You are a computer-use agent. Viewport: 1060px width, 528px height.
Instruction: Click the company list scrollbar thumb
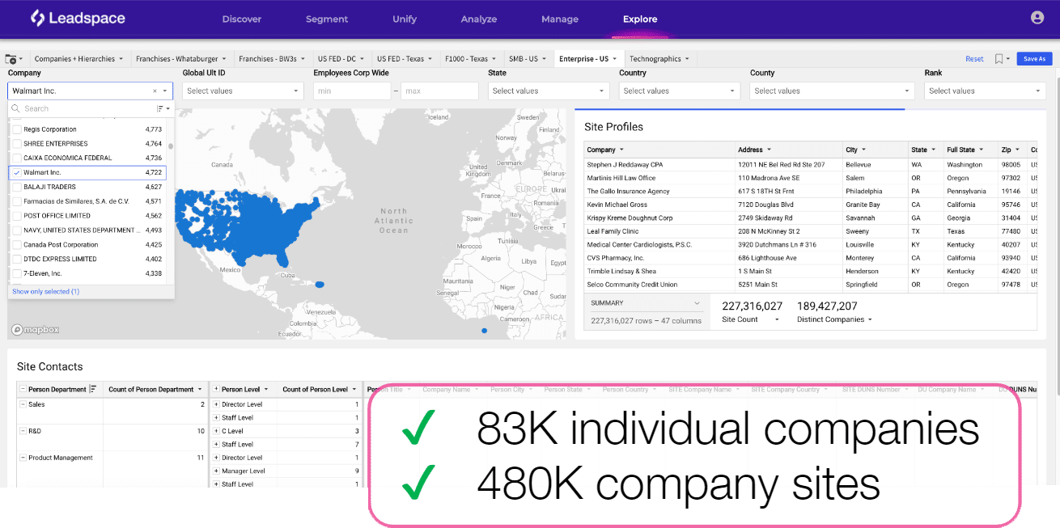click(170, 146)
